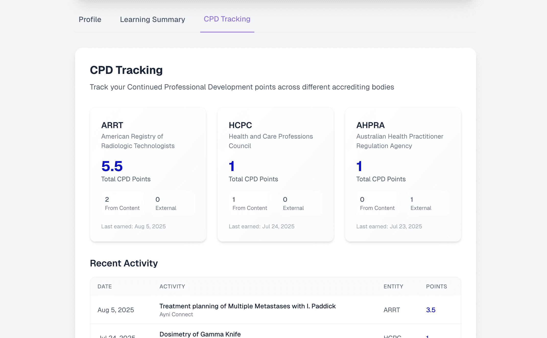Click AHPRA's From Content count box
Viewport: 547px width, 338px height.
(377, 204)
